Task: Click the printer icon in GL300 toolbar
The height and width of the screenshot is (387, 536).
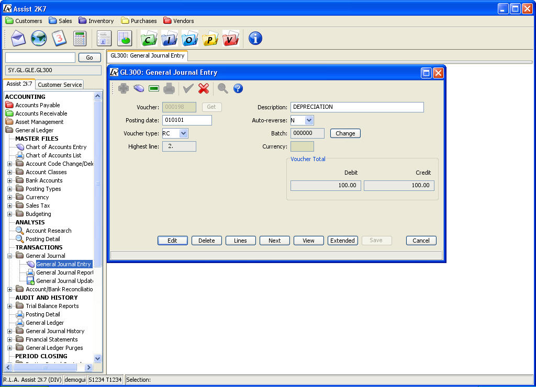Action: (x=169, y=88)
